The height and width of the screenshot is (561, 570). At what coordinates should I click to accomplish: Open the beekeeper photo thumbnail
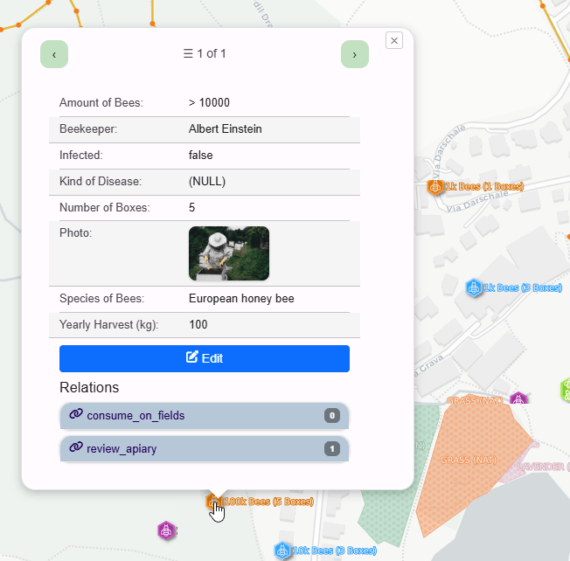point(229,253)
